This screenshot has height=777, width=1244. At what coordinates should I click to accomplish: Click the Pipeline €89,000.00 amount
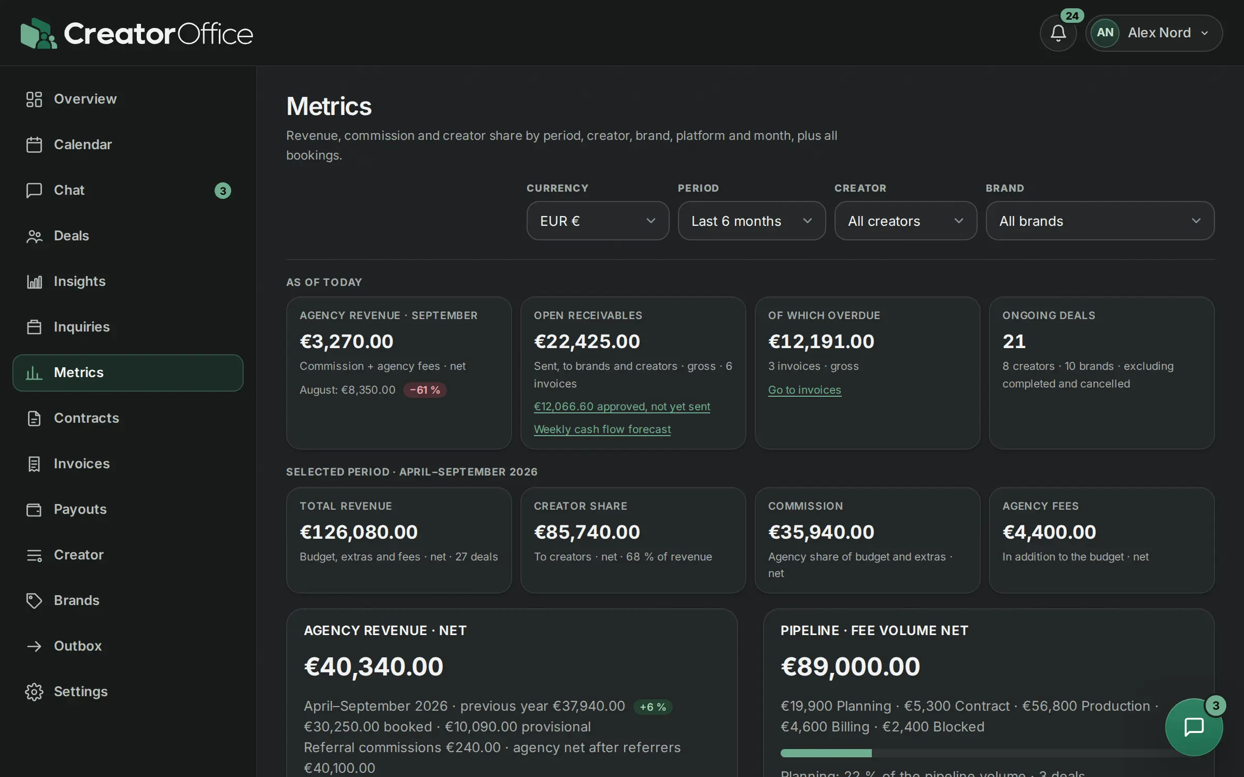pos(851,667)
